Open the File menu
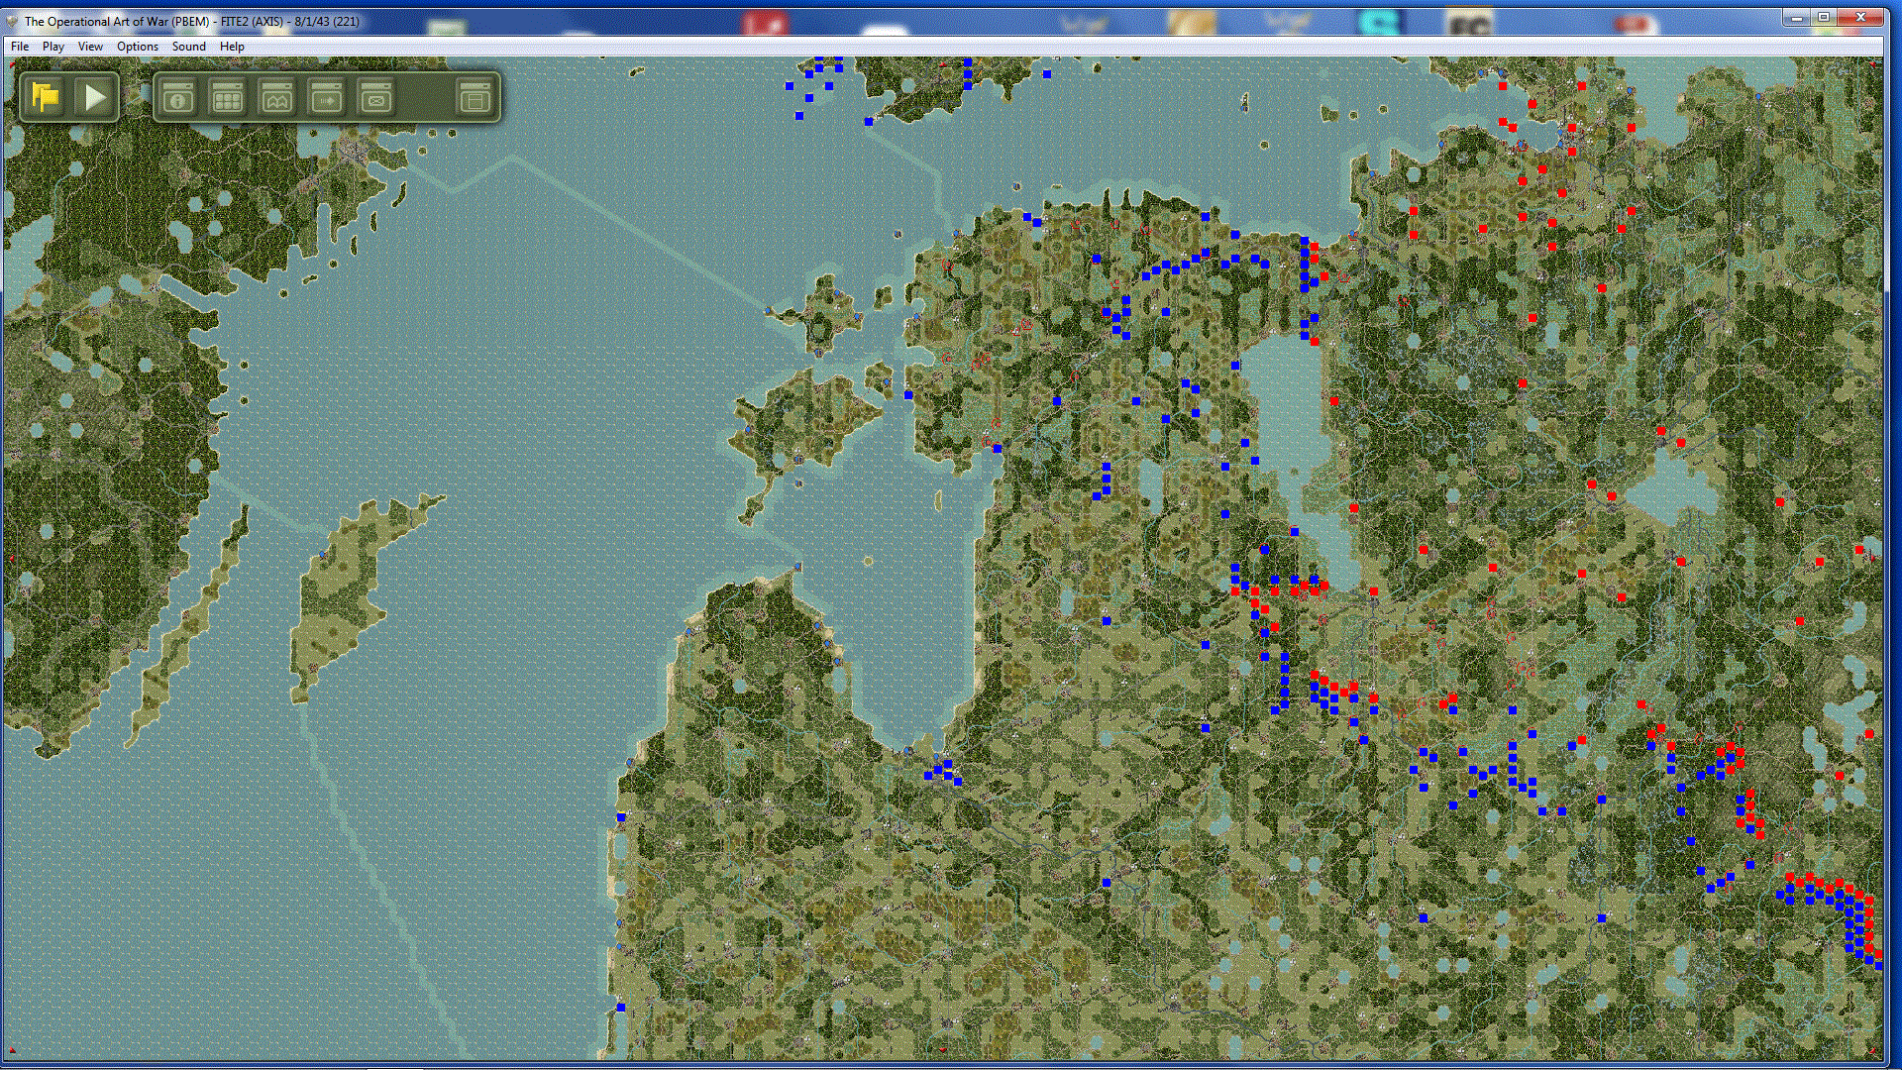Image resolution: width=1902 pixels, height=1070 pixels. (x=20, y=47)
